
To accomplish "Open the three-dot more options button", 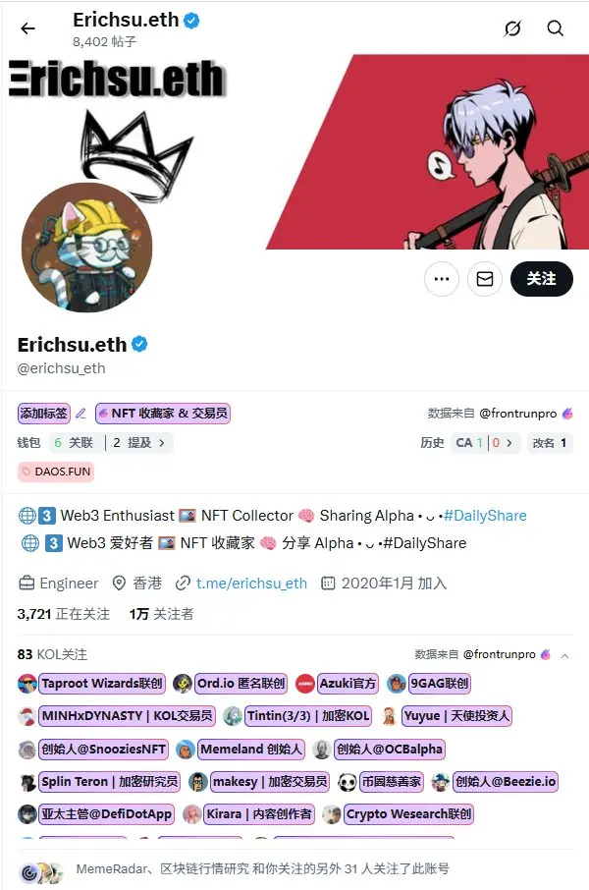I will click(x=442, y=279).
